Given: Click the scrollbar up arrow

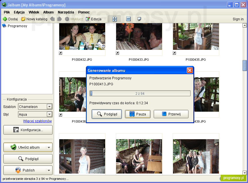Looking at the screenshot, I should (x=245, y=25).
